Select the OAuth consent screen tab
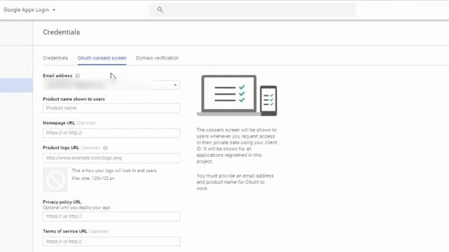The image size is (449, 252). coord(102,58)
